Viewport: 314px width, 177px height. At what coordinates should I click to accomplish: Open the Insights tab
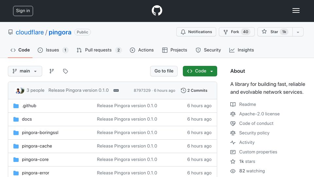pyautogui.click(x=241, y=50)
